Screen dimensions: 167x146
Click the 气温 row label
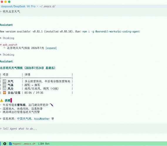coord(11,85)
